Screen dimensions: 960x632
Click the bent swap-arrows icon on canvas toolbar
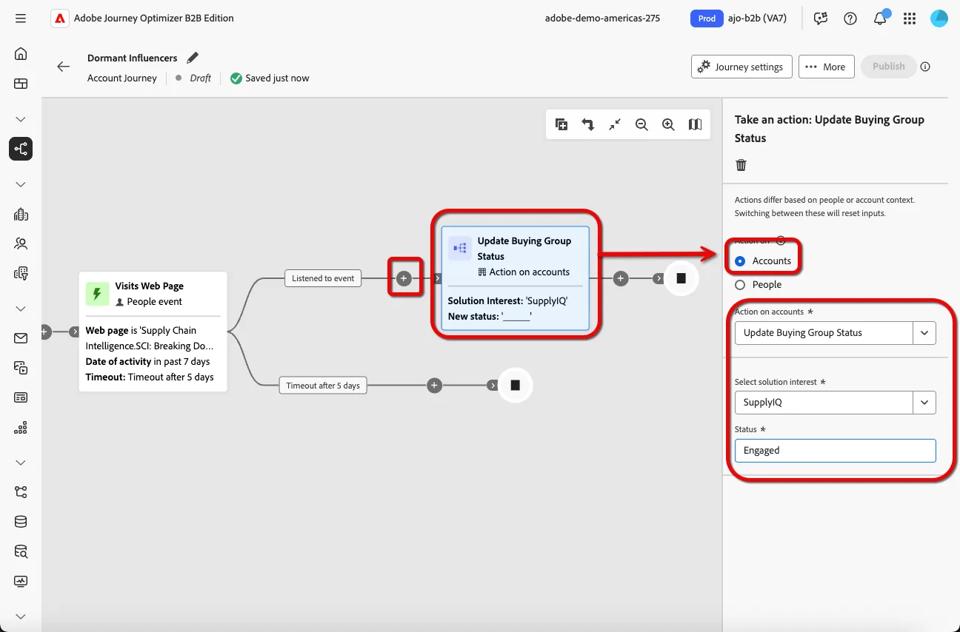click(588, 125)
